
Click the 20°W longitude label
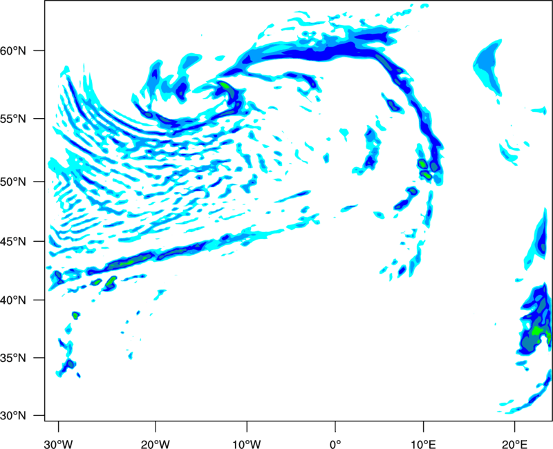[x=156, y=444]
